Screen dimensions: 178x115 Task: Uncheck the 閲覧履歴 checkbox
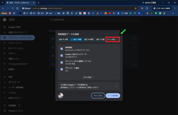[x=62, y=49]
